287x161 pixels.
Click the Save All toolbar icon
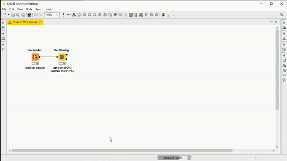coord(23,15)
